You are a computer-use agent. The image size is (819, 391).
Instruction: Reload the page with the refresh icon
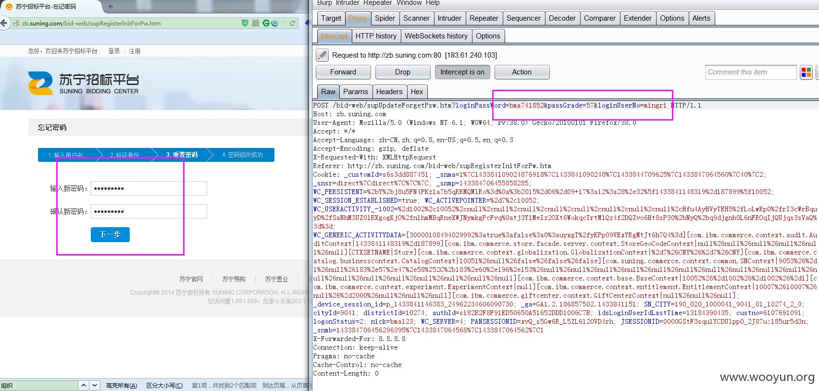[x=292, y=23]
